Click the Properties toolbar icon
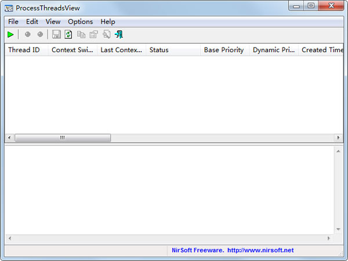The image size is (348, 261). point(93,34)
